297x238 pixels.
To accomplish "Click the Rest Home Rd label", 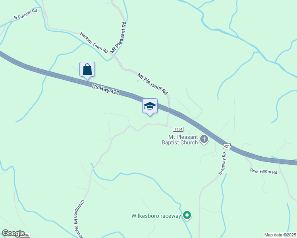I will [264, 171].
